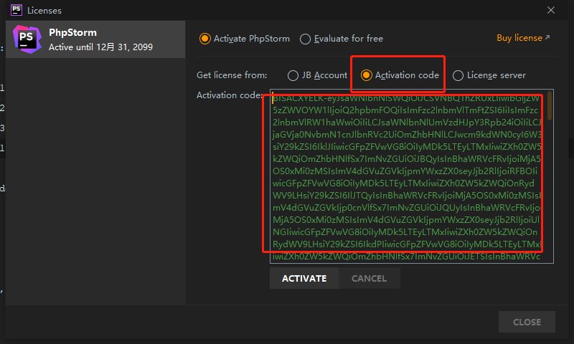The width and height of the screenshot is (574, 344).
Task: Click the 'Get license from:' label
Action: [x=232, y=75]
